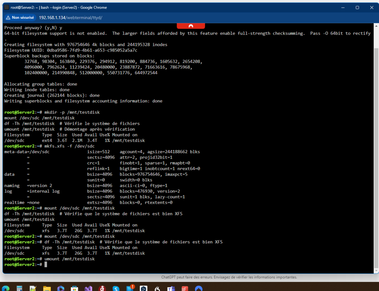Click the "mkdir -p /mnt/testdisk" command
This screenshot has width=379, height=291.
click(x=72, y=113)
